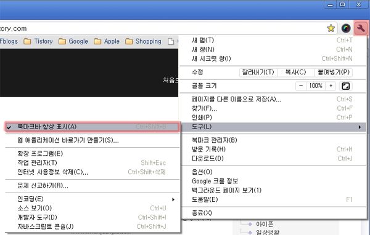Screen dimensions: 370x235
Task: Open the Google bookmark folder
Action: (x=73, y=41)
